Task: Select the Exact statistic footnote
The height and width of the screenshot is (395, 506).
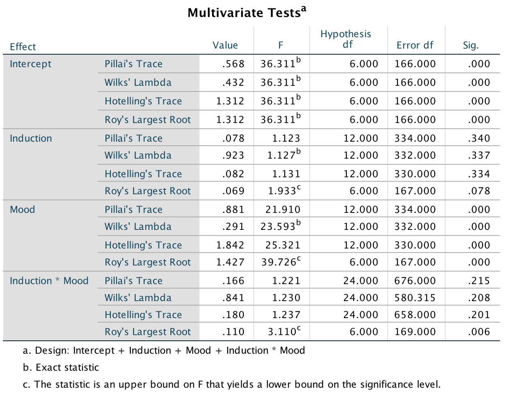Action: click(61, 367)
